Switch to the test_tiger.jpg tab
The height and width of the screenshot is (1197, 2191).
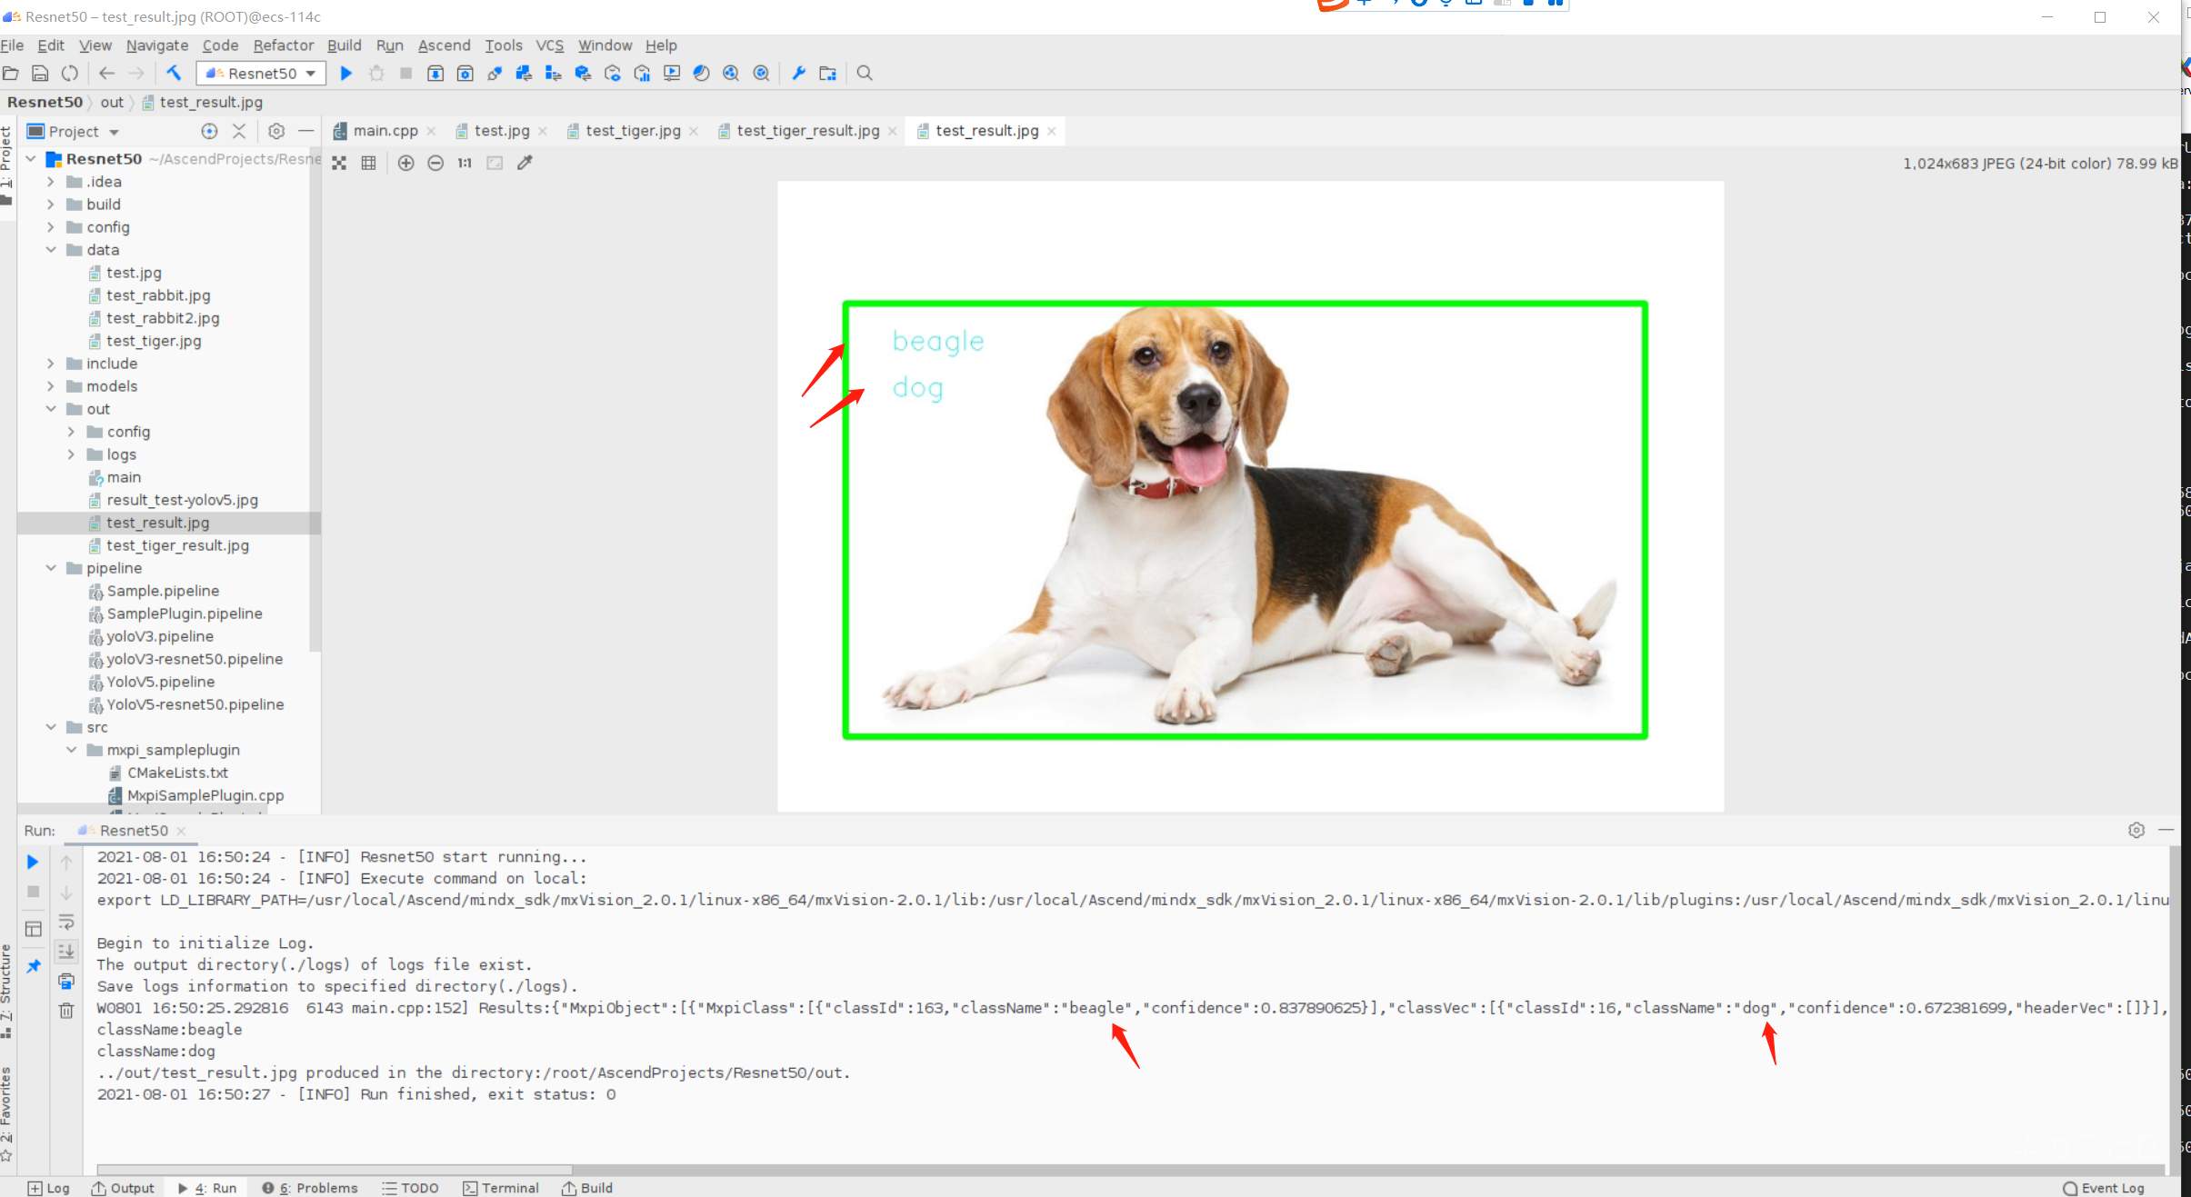[632, 131]
